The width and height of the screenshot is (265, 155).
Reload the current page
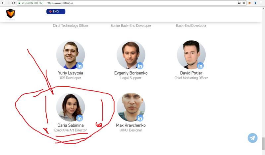pos(13,3)
